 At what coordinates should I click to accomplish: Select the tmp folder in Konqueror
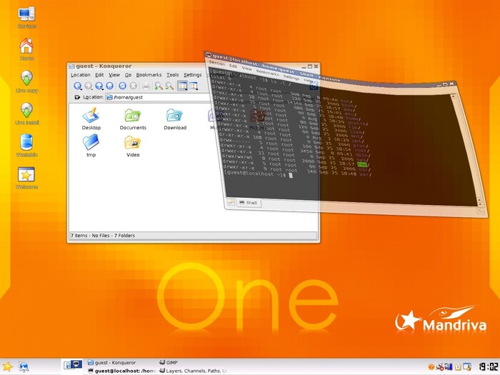[x=91, y=146]
